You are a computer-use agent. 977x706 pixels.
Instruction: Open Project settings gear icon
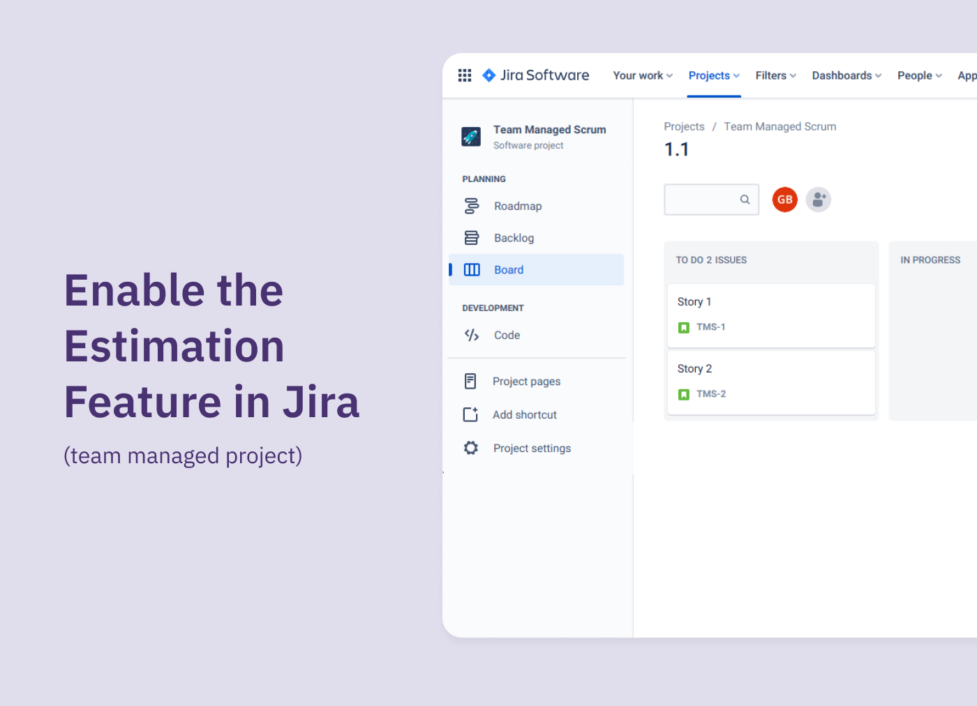pyautogui.click(x=471, y=448)
